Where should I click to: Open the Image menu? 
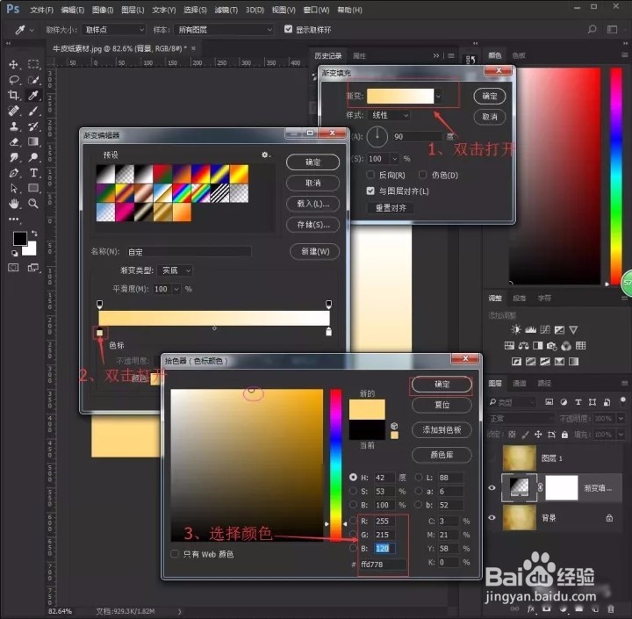click(x=103, y=10)
